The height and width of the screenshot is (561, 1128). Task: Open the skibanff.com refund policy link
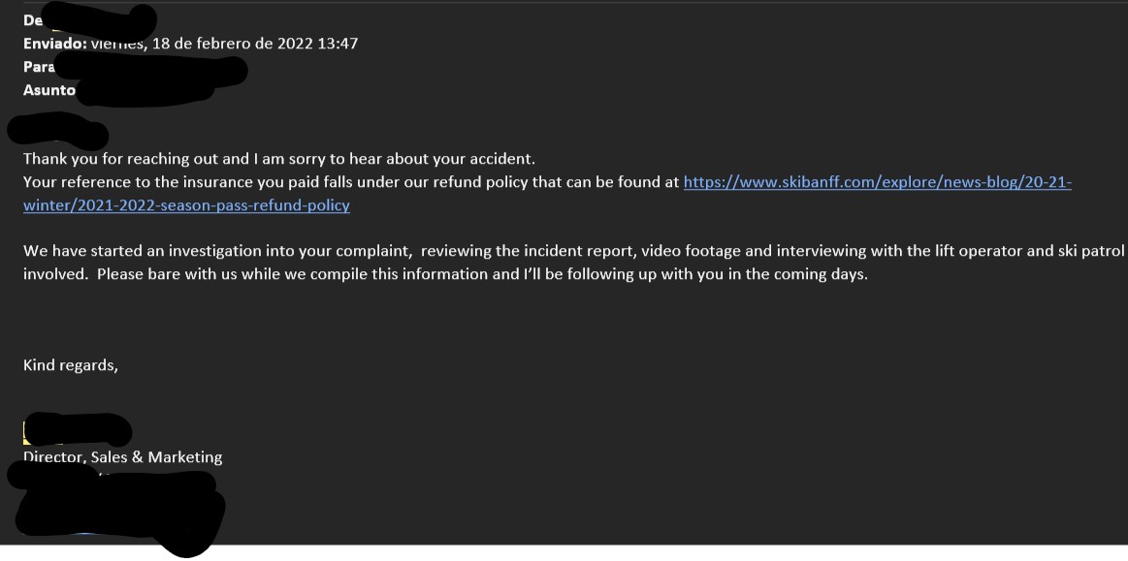pyautogui.click(x=877, y=182)
